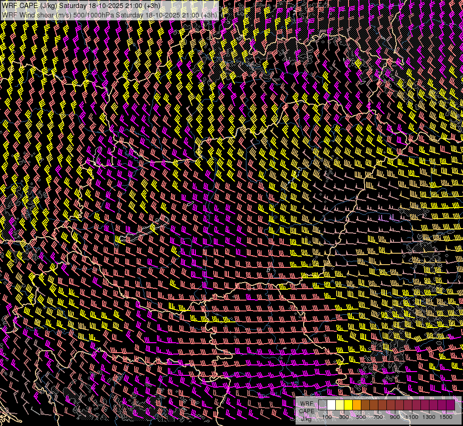The width and height of the screenshot is (463, 426).
Task: Select the 1500 label on the CAPE scale
Action: 446,417
